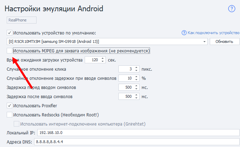The width and height of the screenshot is (240, 147).
Task: Decrease random input delay deviation percentage
Action: (x=137, y=80)
